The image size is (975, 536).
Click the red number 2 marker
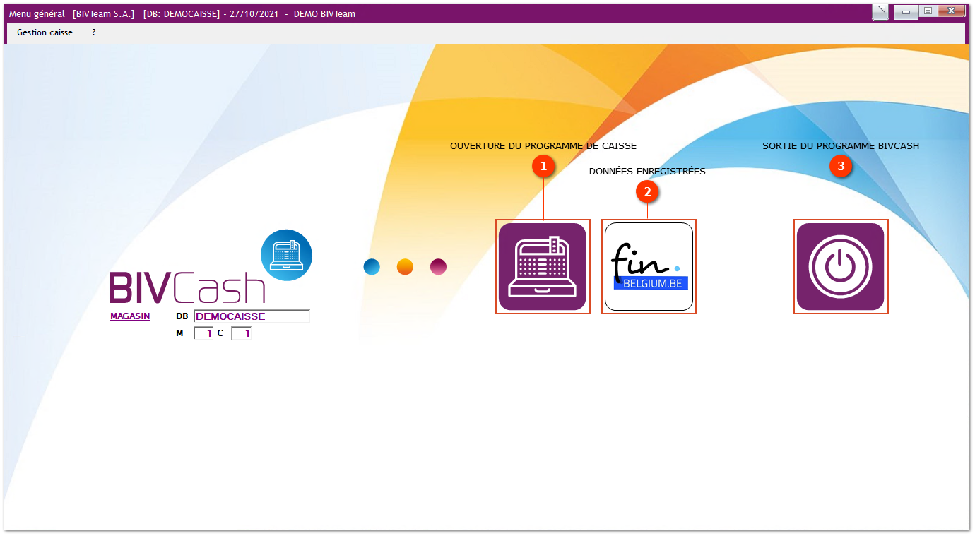tap(647, 191)
